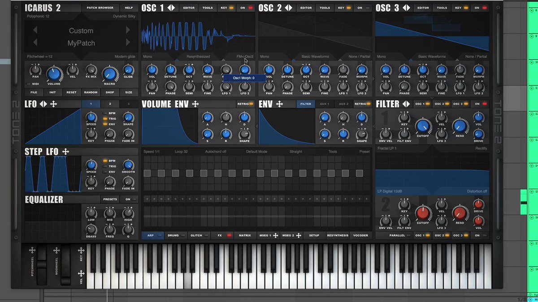Select previous patch category arrow left of Custom

pos(35,30)
